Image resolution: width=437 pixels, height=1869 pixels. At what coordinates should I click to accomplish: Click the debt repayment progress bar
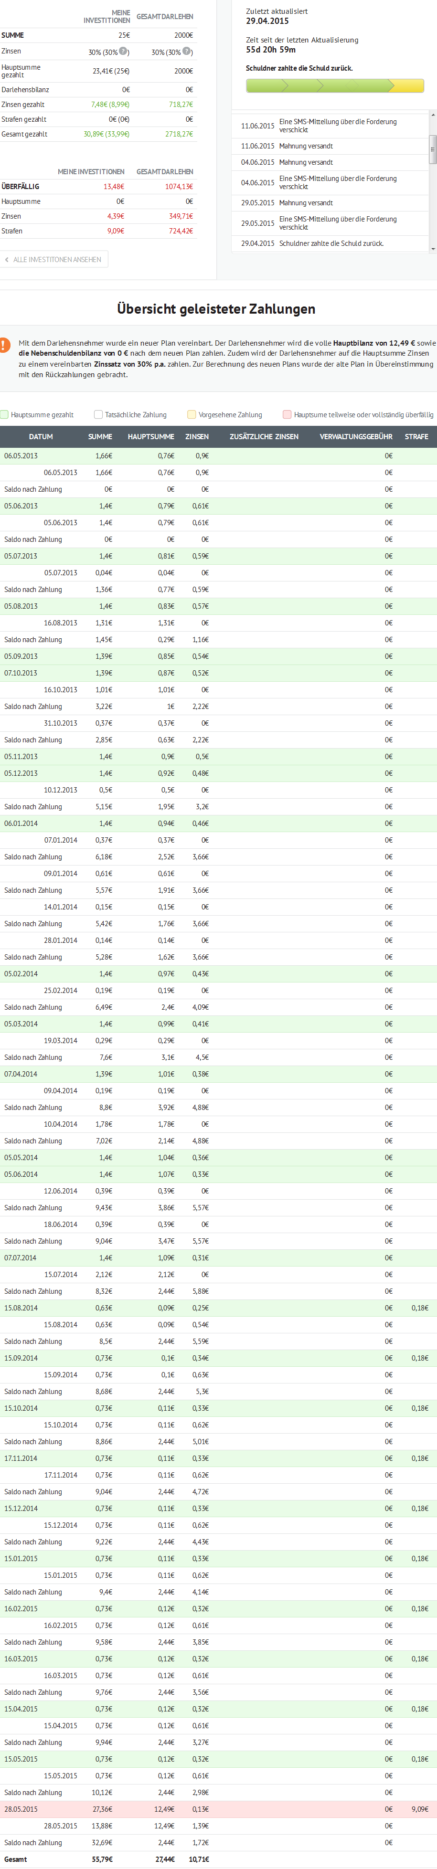click(x=335, y=86)
